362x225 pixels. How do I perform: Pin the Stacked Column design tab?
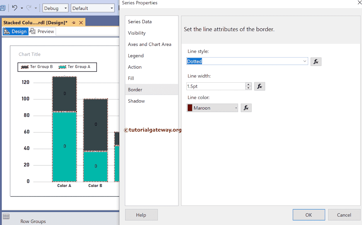(74, 22)
